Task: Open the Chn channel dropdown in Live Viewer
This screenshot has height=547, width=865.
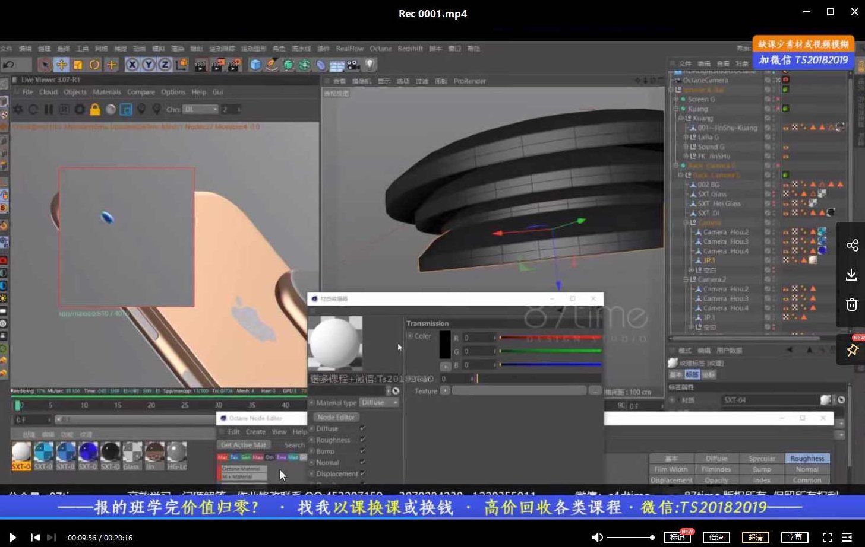Action: coord(200,109)
